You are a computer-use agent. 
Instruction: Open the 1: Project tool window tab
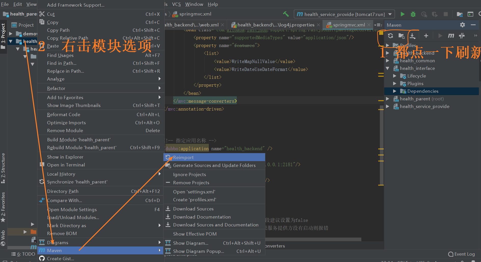coord(3,36)
